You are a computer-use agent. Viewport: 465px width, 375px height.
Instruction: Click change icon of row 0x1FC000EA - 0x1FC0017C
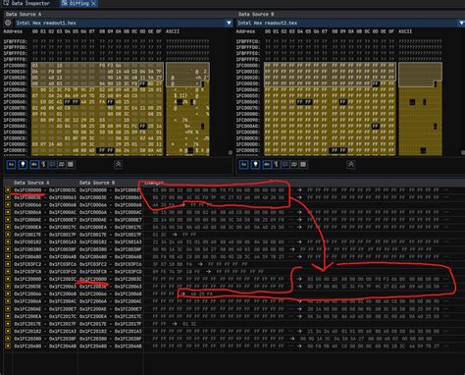click(x=8, y=227)
